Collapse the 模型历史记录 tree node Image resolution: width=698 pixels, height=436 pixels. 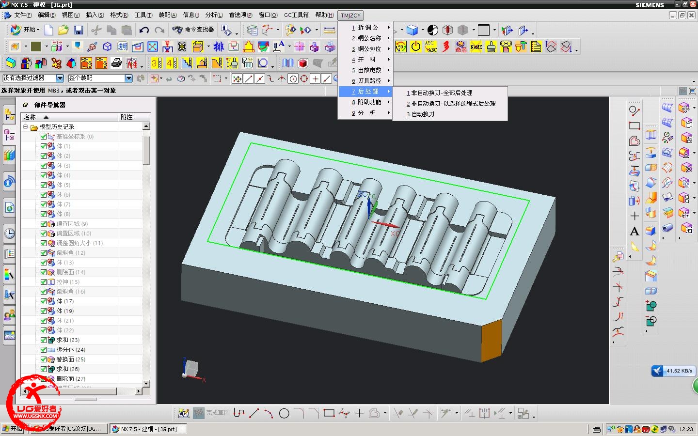tap(26, 127)
